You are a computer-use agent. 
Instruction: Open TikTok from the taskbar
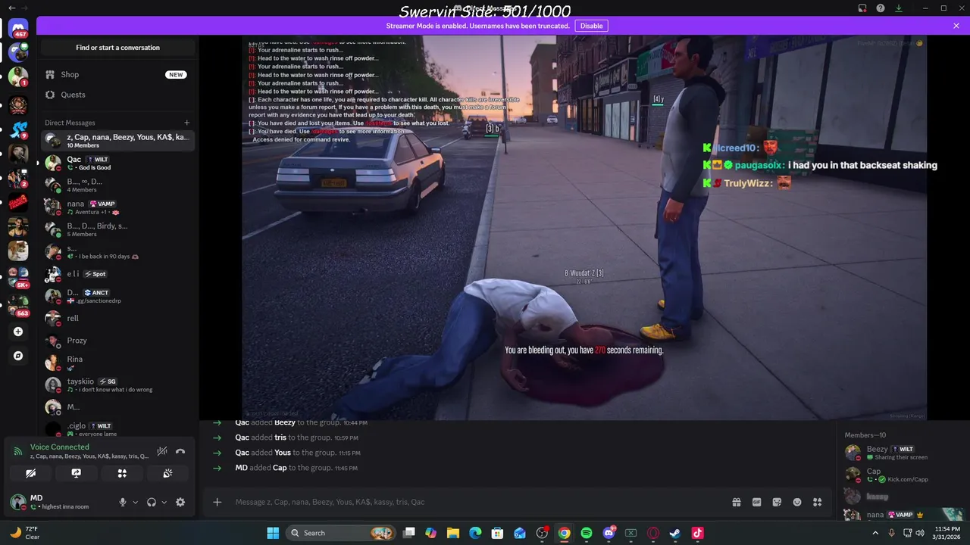pyautogui.click(x=697, y=533)
